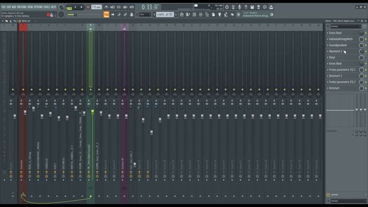Mute the green PM_Silent Night track
Screen dimensions: 368x207
[91, 90]
